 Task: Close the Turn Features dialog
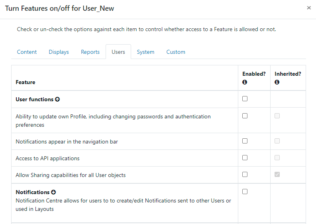[309, 8]
